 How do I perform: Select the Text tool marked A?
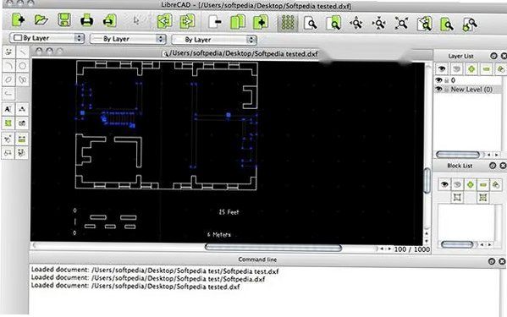[x=8, y=109]
